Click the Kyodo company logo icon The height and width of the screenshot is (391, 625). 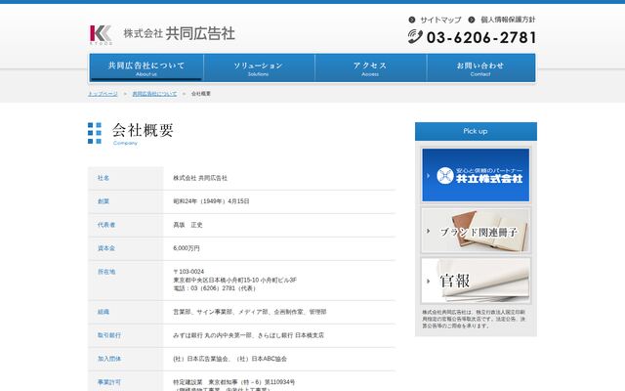(101, 34)
